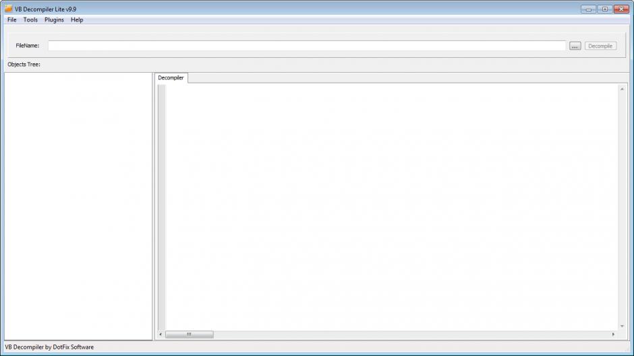This screenshot has height=356, width=634.
Task: Click the "VB Decompiler by DotFix Software" status text
Action: 49,347
